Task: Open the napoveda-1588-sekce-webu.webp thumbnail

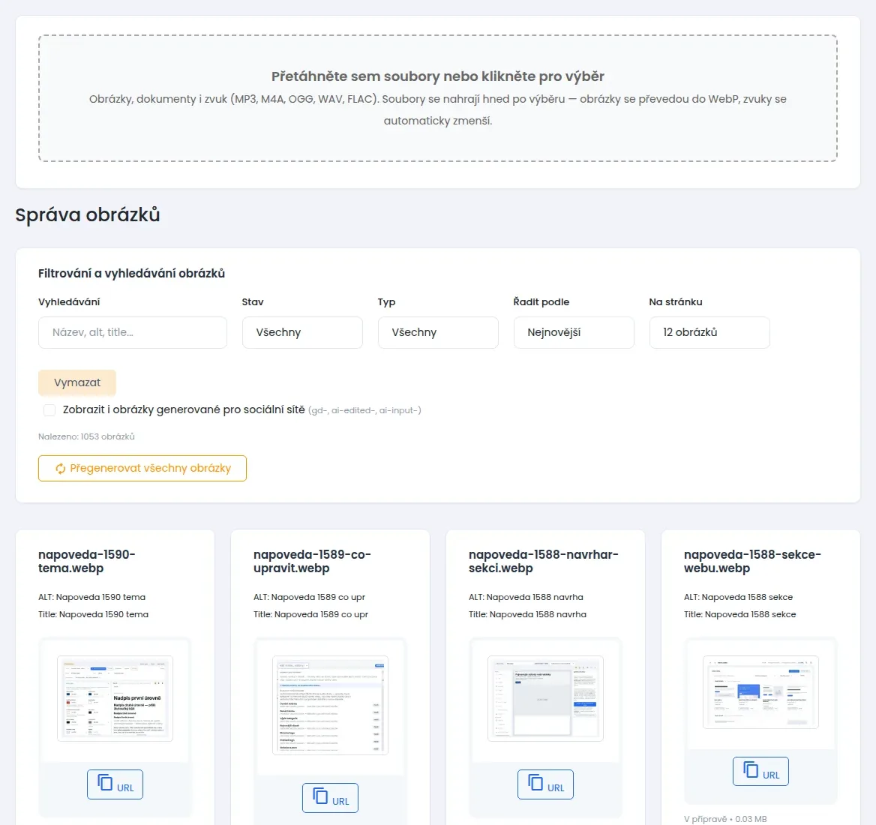Action: click(x=760, y=692)
